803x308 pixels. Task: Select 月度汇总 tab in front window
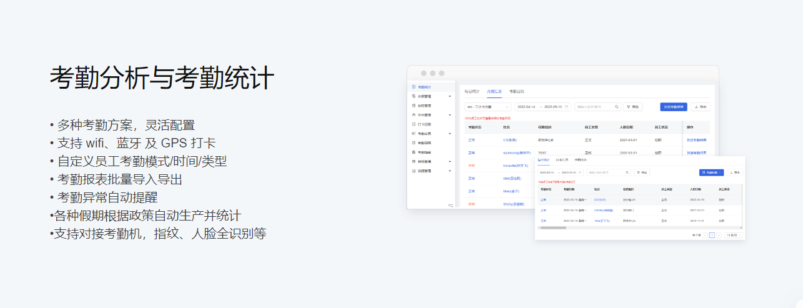[x=562, y=160]
